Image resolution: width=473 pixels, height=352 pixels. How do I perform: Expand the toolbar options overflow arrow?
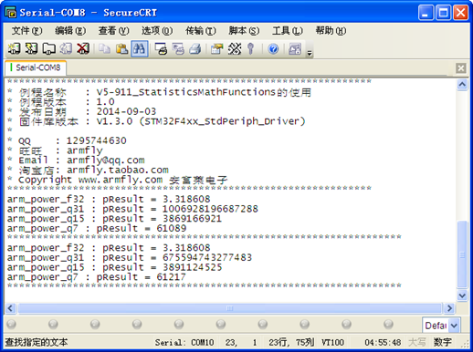310,53
